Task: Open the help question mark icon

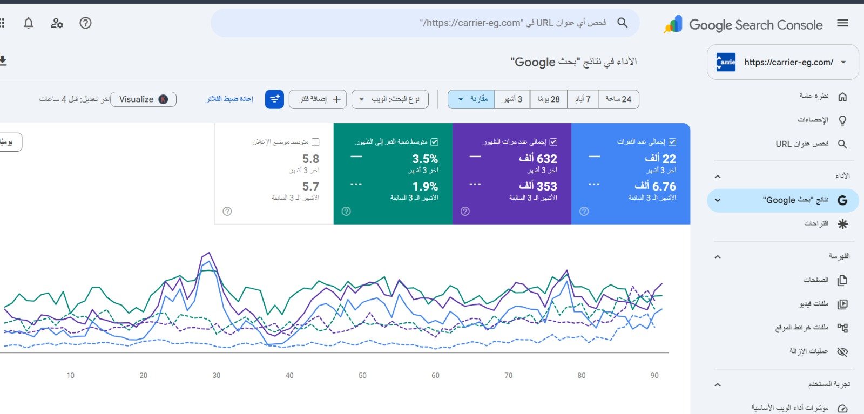Action: pos(85,23)
